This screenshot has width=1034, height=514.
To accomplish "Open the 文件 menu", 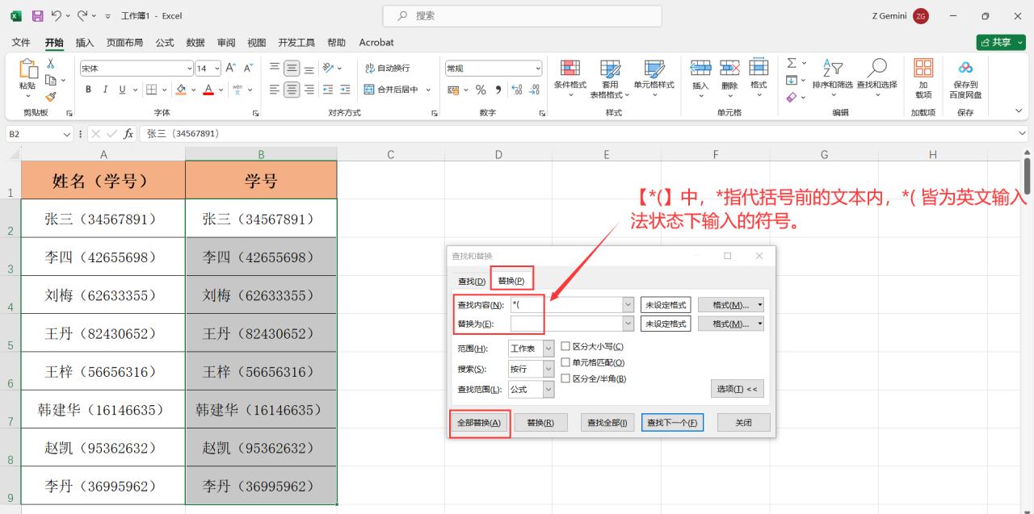I will pos(21,42).
